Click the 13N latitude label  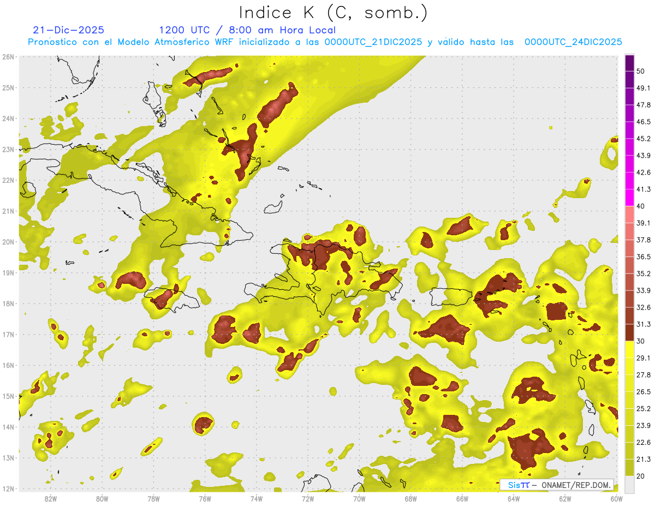pos(8,458)
